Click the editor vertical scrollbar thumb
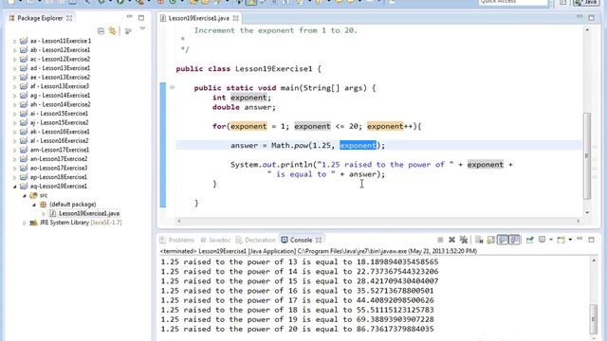 click(587, 155)
